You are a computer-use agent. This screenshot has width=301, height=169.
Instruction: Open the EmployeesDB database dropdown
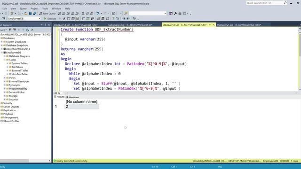(39, 19)
